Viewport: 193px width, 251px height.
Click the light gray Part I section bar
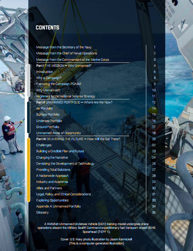pyautogui.click(x=29, y=81)
